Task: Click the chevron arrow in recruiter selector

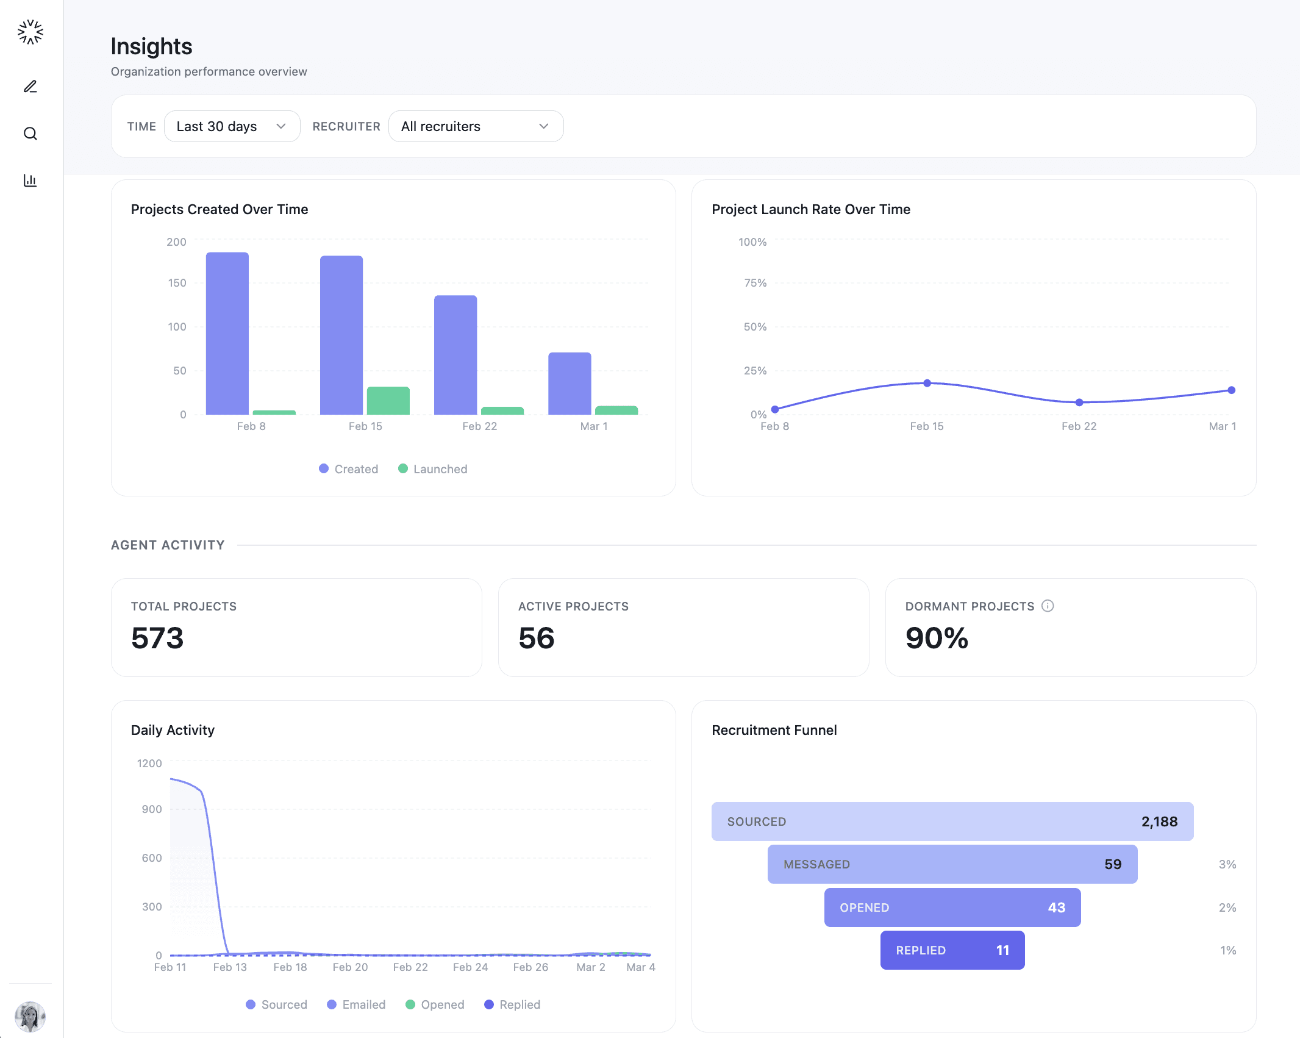Action: [544, 126]
